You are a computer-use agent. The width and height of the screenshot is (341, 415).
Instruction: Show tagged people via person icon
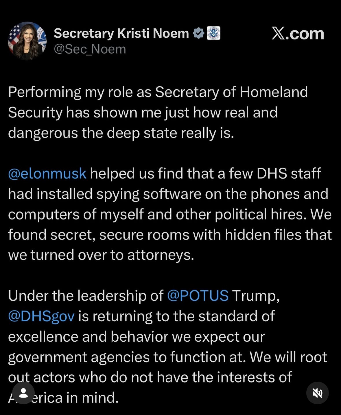[x=23, y=393]
